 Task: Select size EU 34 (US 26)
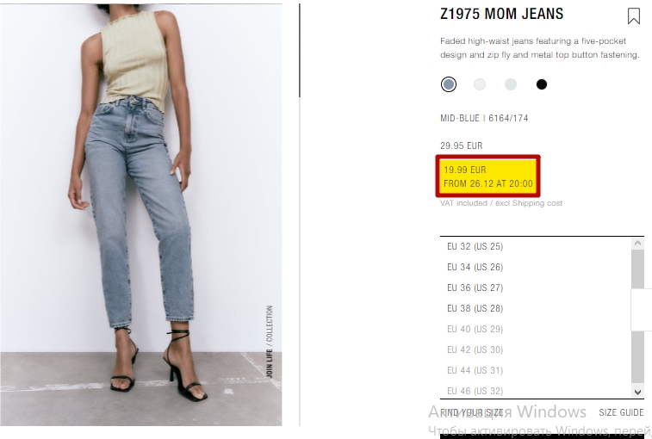tap(536, 268)
